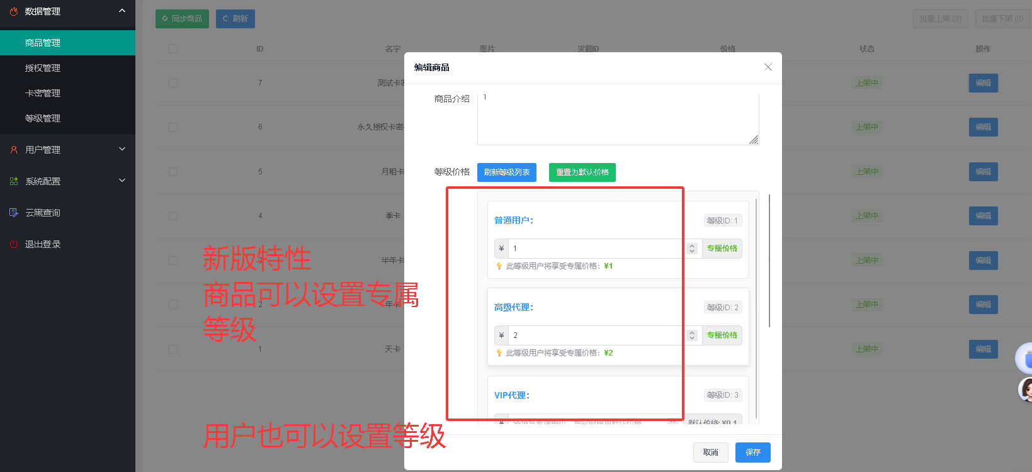Click the VIP代理 level heading

pyautogui.click(x=512, y=396)
